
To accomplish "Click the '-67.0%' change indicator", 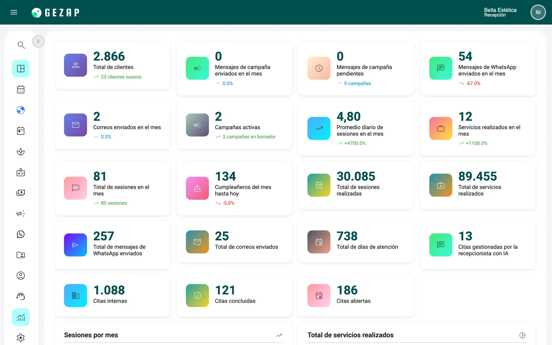I will [x=473, y=84].
